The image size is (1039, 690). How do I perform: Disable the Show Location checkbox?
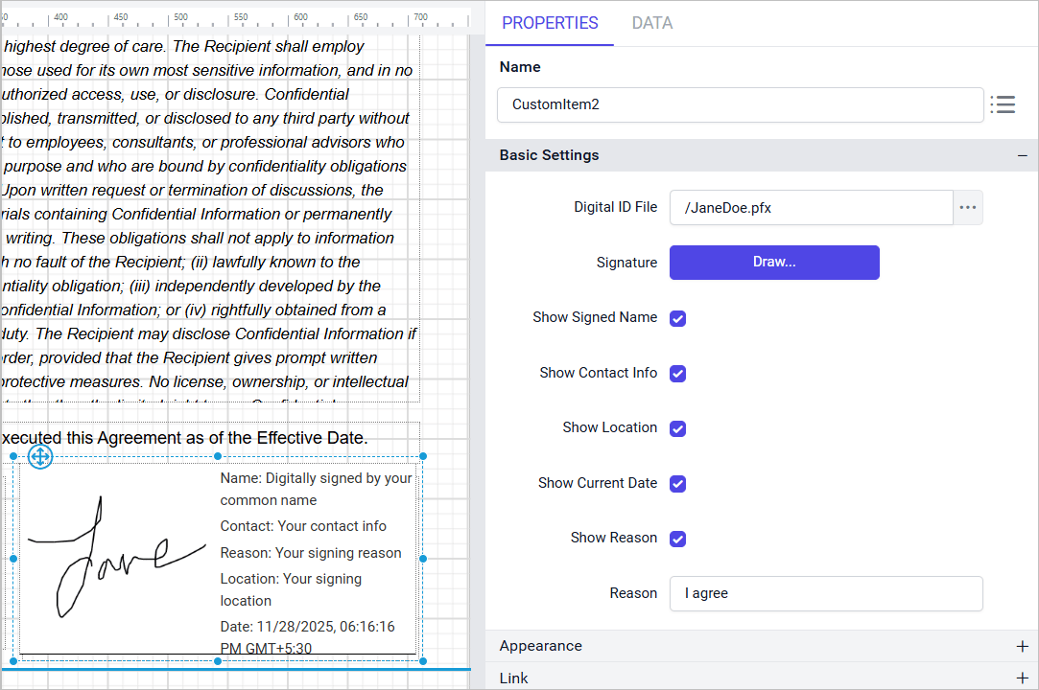click(677, 428)
